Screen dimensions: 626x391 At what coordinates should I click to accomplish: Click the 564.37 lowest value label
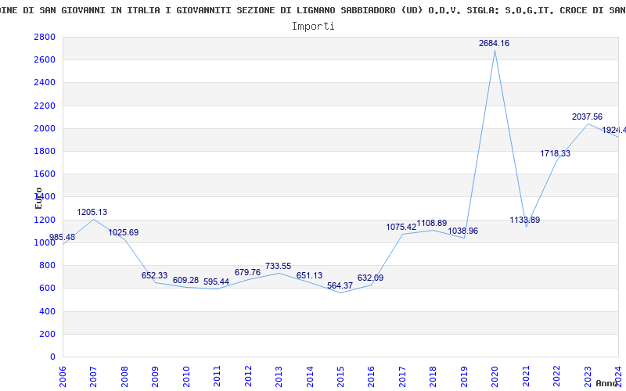pyautogui.click(x=340, y=286)
